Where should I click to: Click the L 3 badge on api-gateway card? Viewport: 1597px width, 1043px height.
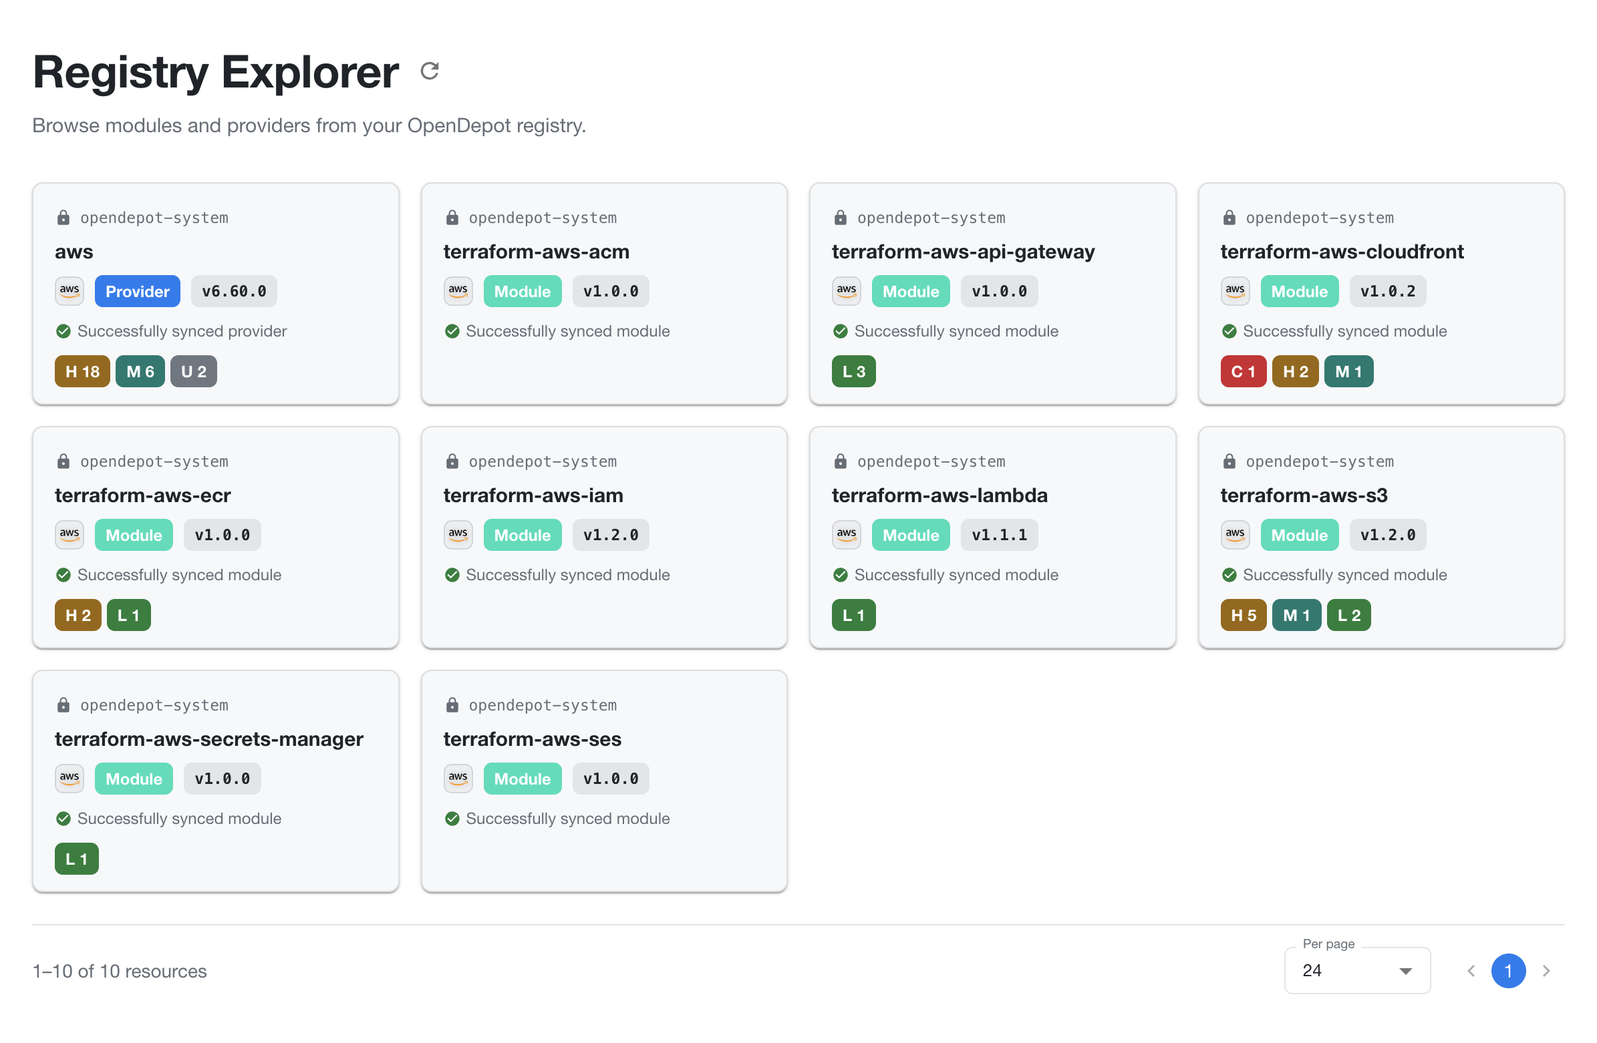[853, 371]
